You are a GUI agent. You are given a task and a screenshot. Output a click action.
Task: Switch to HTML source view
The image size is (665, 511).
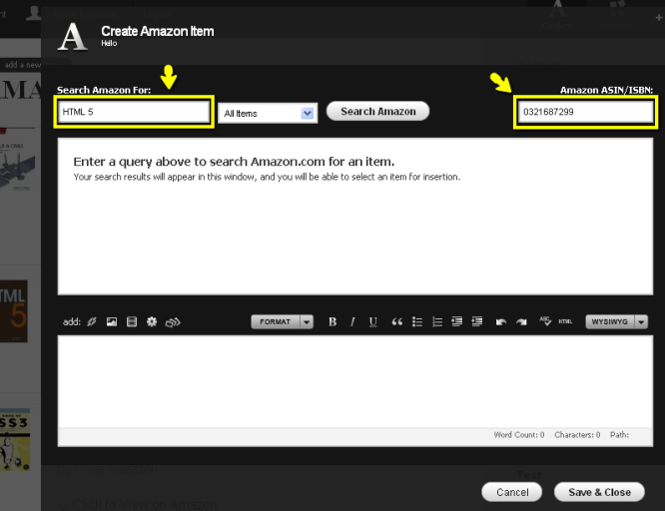(565, 322)
